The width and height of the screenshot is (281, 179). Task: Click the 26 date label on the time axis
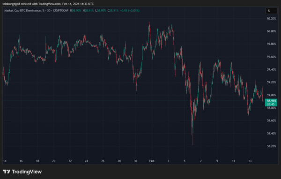[x=103, y=161]
